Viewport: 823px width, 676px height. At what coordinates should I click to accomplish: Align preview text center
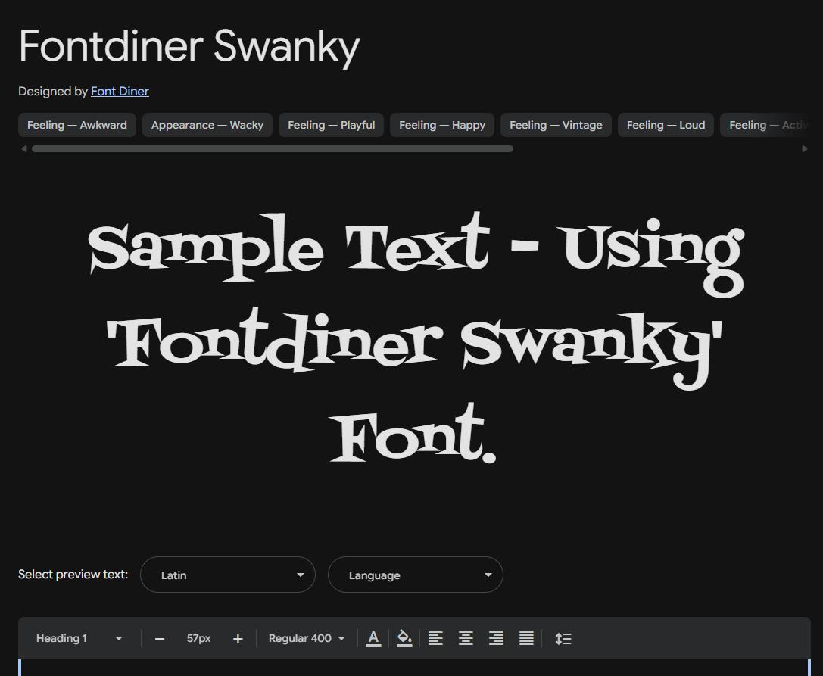pyautogui.click(x=466, y=638)
